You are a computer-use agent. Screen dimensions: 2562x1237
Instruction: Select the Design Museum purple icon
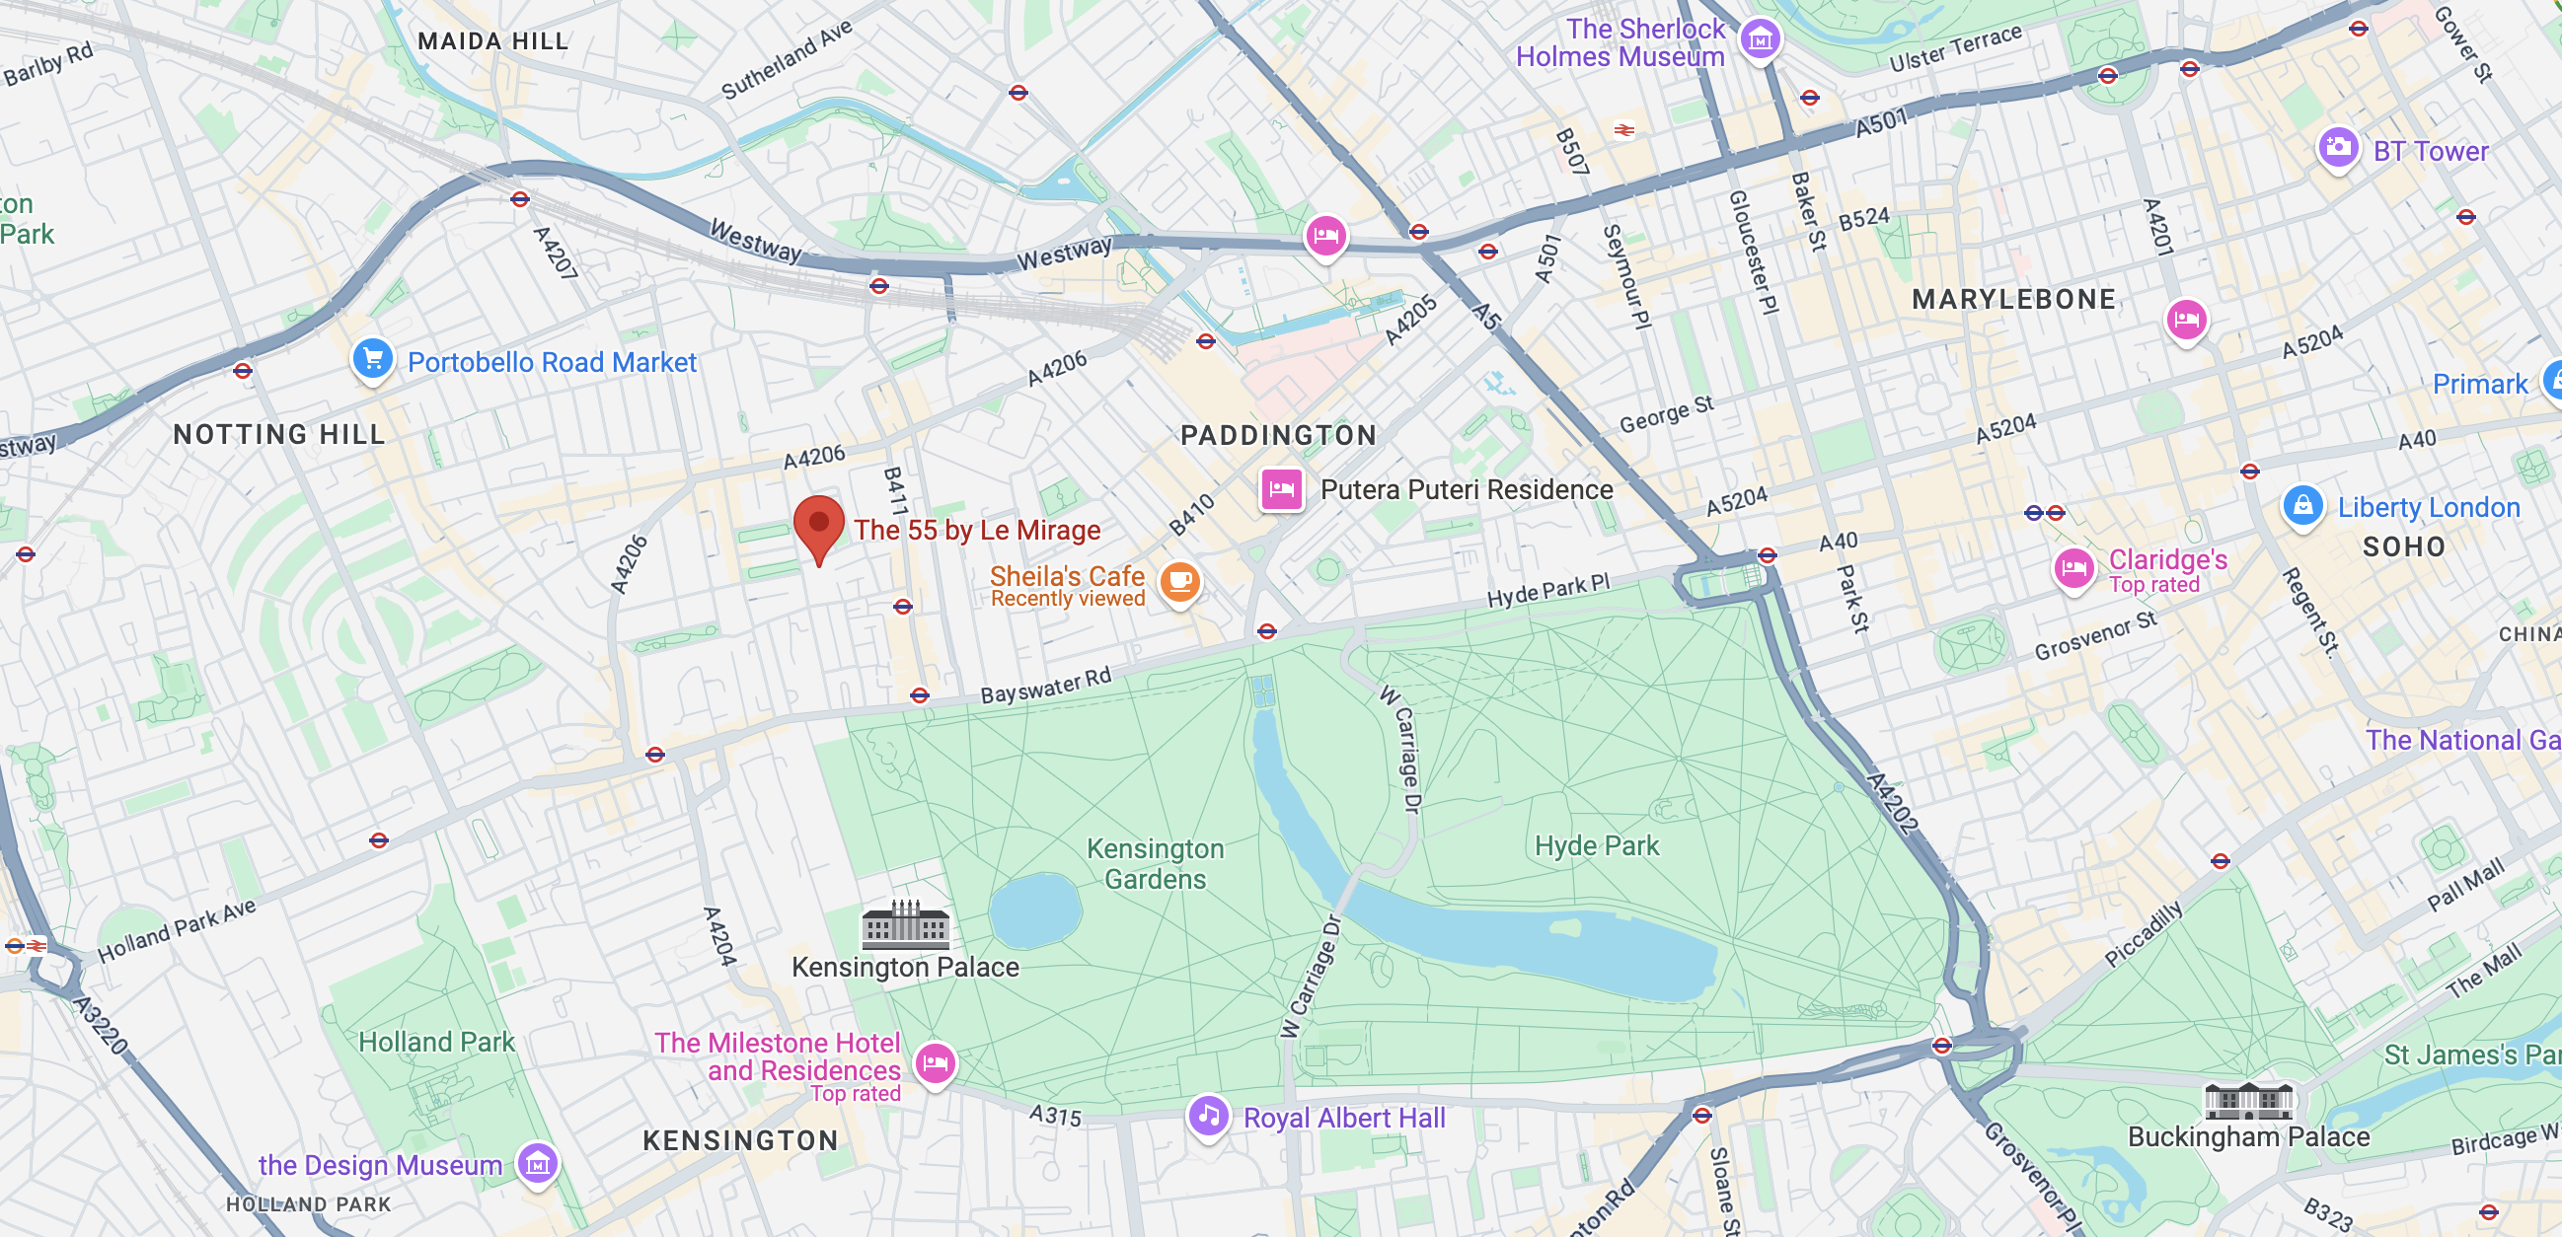[x=538, y=1163]
